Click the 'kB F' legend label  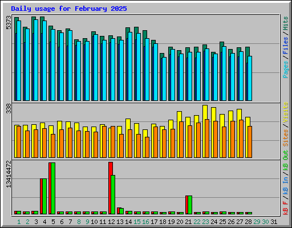point(286,208)
